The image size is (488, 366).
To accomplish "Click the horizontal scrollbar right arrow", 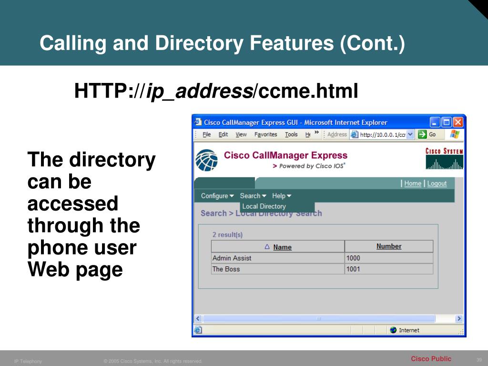I will [x=459, y=318].
